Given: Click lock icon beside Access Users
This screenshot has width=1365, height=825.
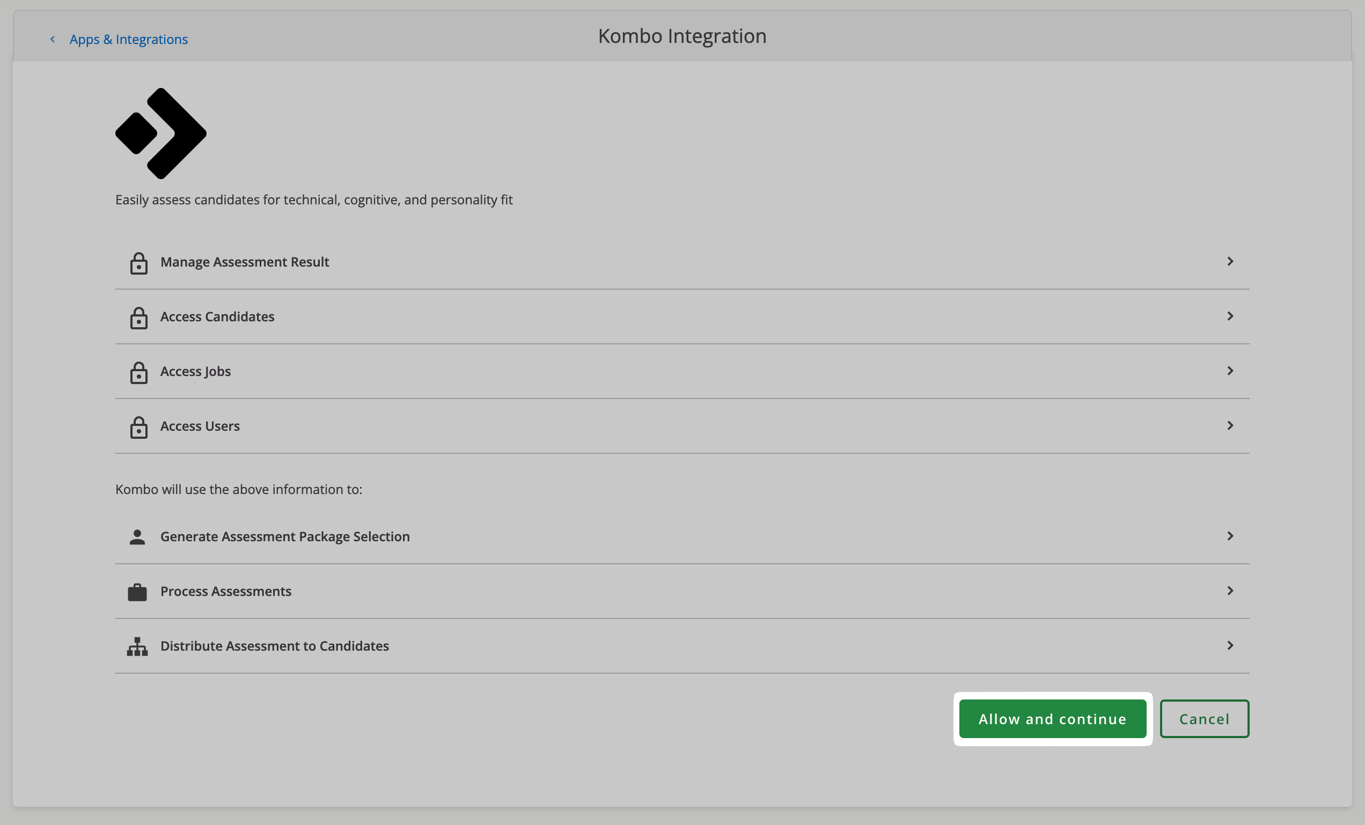Looking at the screenshot, I should pos(138,428).
